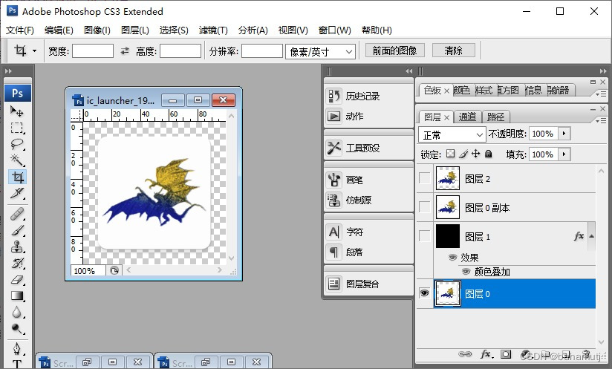Select the Crop tool in toolbox

pos(18,177)
